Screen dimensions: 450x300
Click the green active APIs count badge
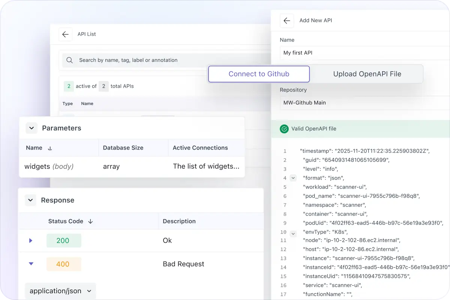click(x=68, y=86)
